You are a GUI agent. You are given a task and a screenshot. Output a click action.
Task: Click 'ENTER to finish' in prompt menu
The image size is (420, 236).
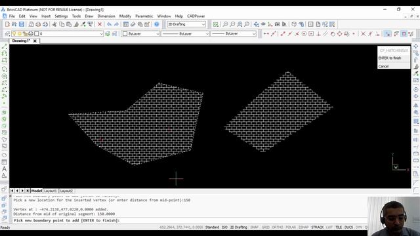coord(394,58)
